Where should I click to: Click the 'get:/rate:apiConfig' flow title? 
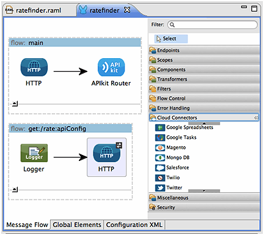tap(57, 129)
